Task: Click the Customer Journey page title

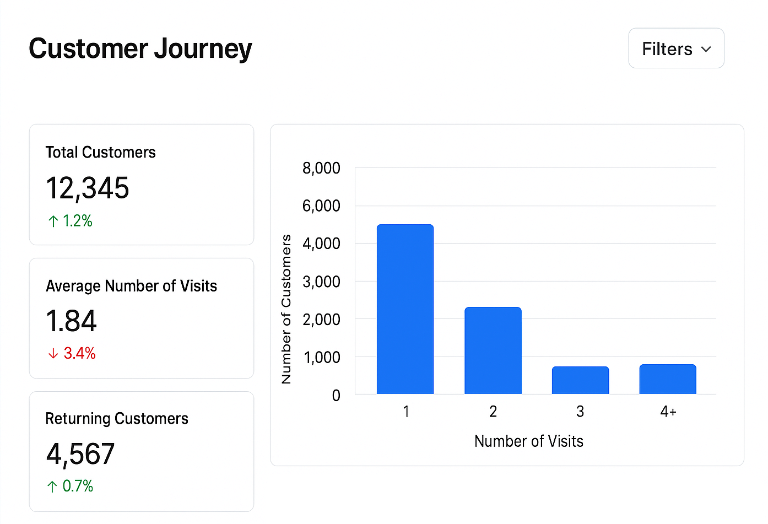Action: 140,48
